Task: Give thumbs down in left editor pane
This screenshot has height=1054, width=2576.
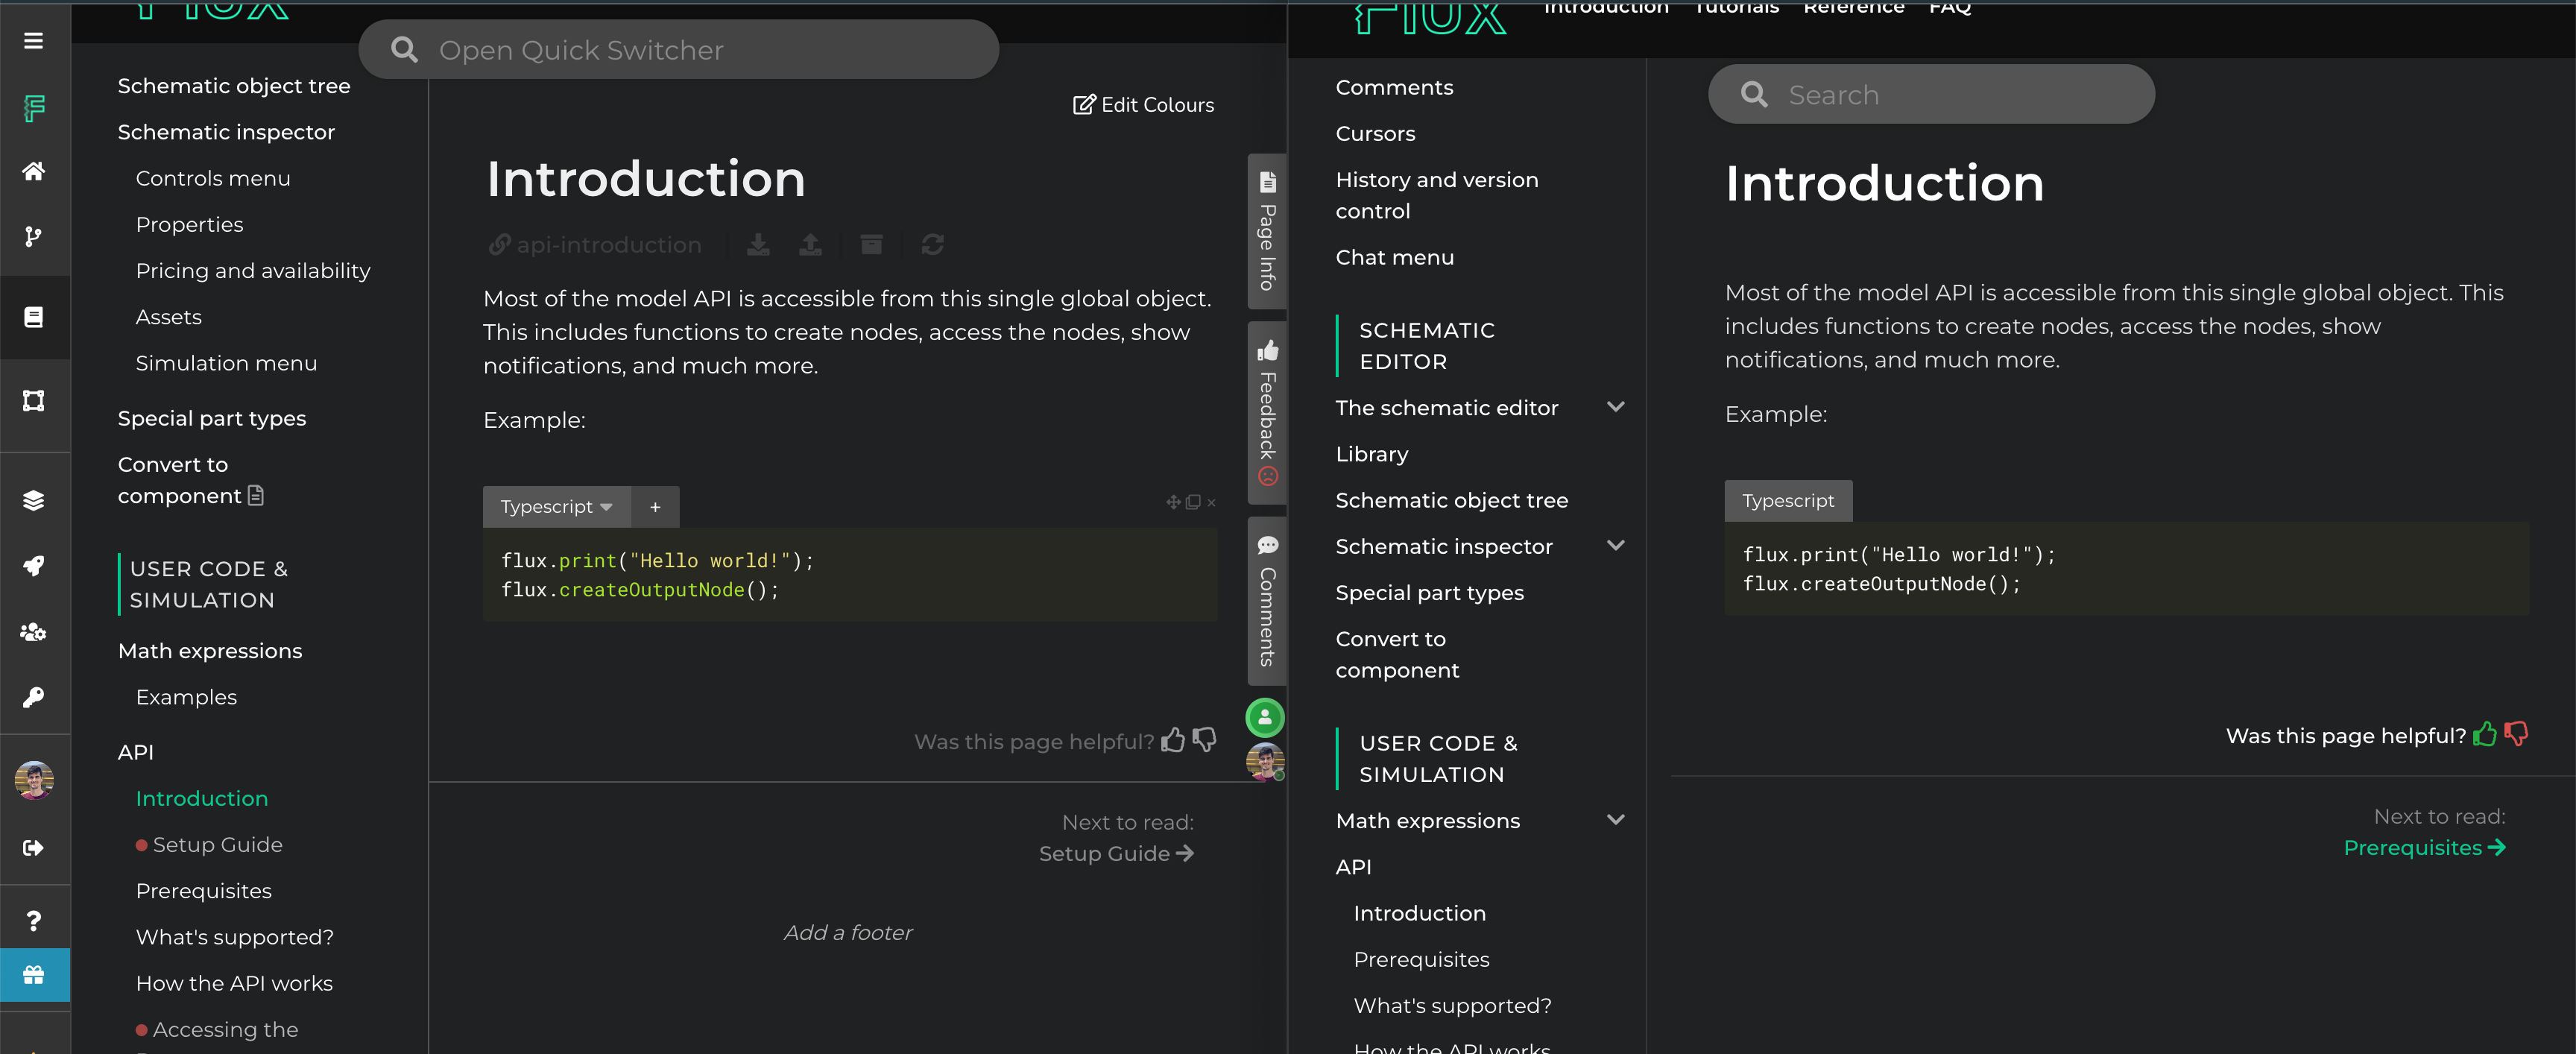Action: pos(1205,740)
